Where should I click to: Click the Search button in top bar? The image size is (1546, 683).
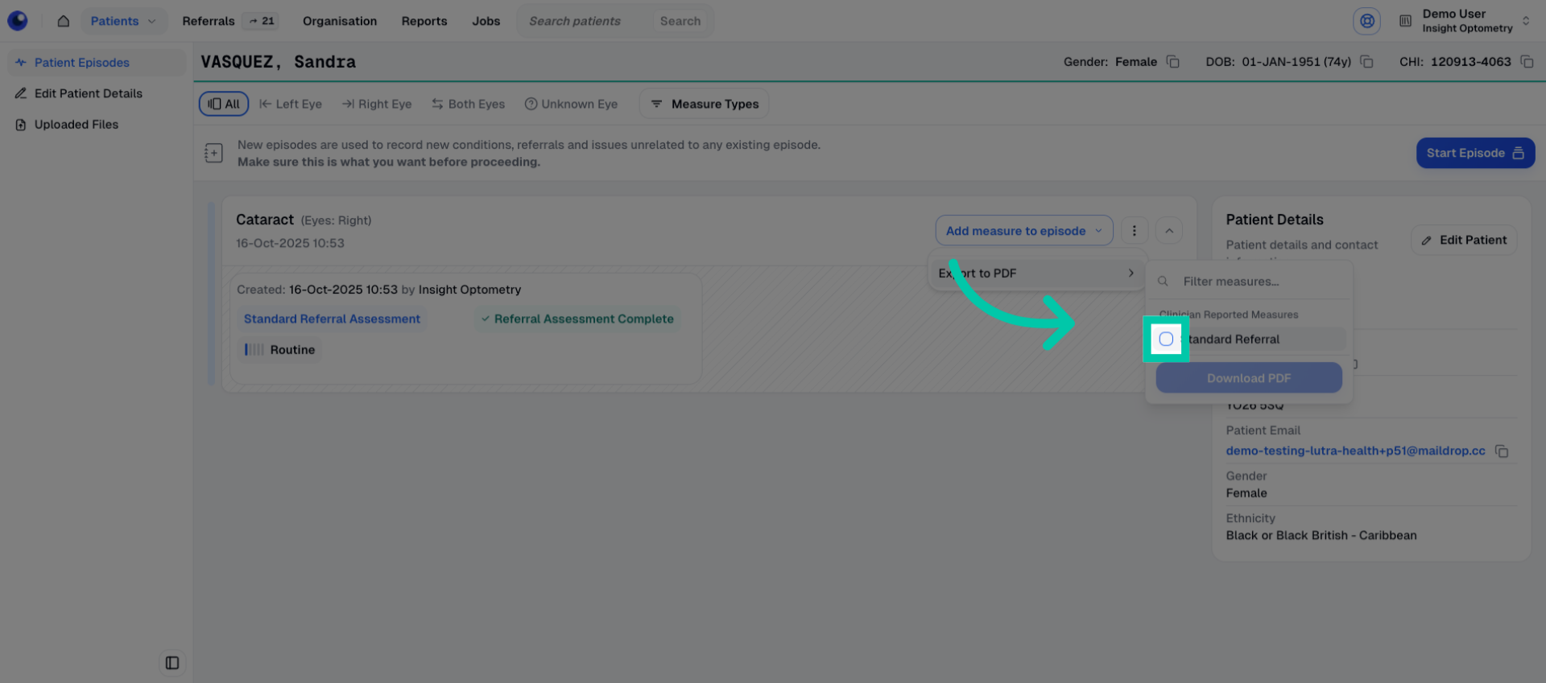click(x=680, y=21)
